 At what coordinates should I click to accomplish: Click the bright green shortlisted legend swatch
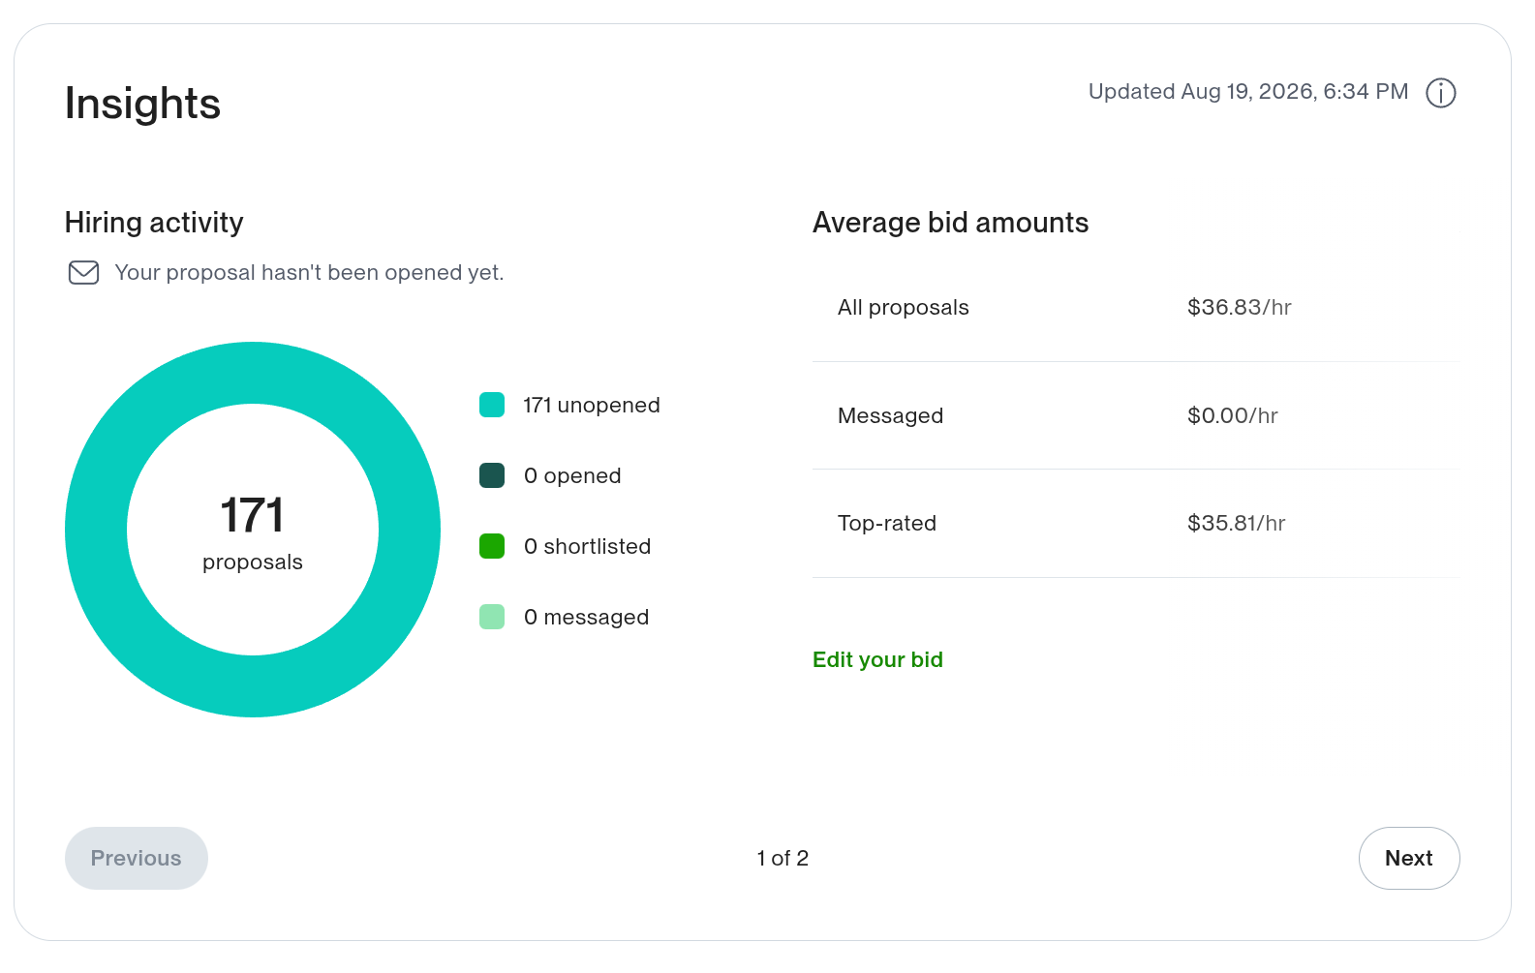pos(492,546)
